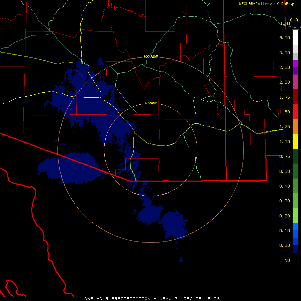
Task: Click the "1.75" scale value
Action: (x=285, y=97)
